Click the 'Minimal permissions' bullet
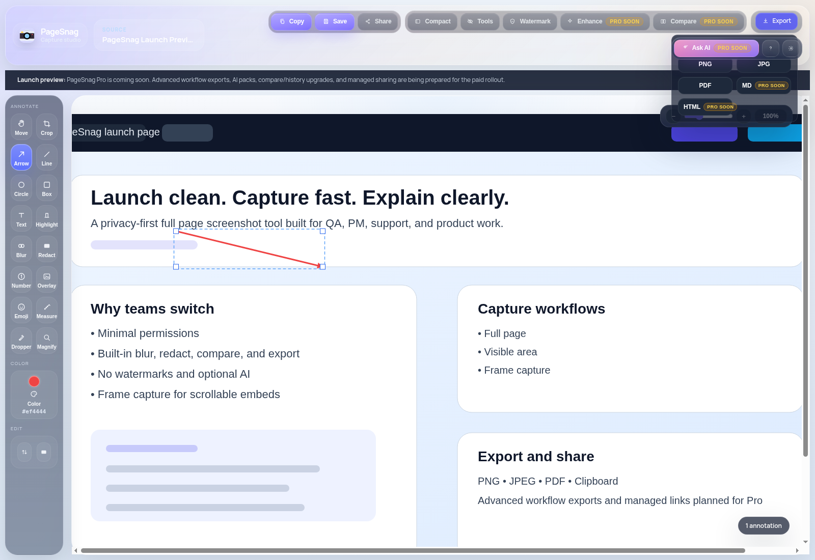The height and width of the screenshot is (560, 815). (145, 333)
